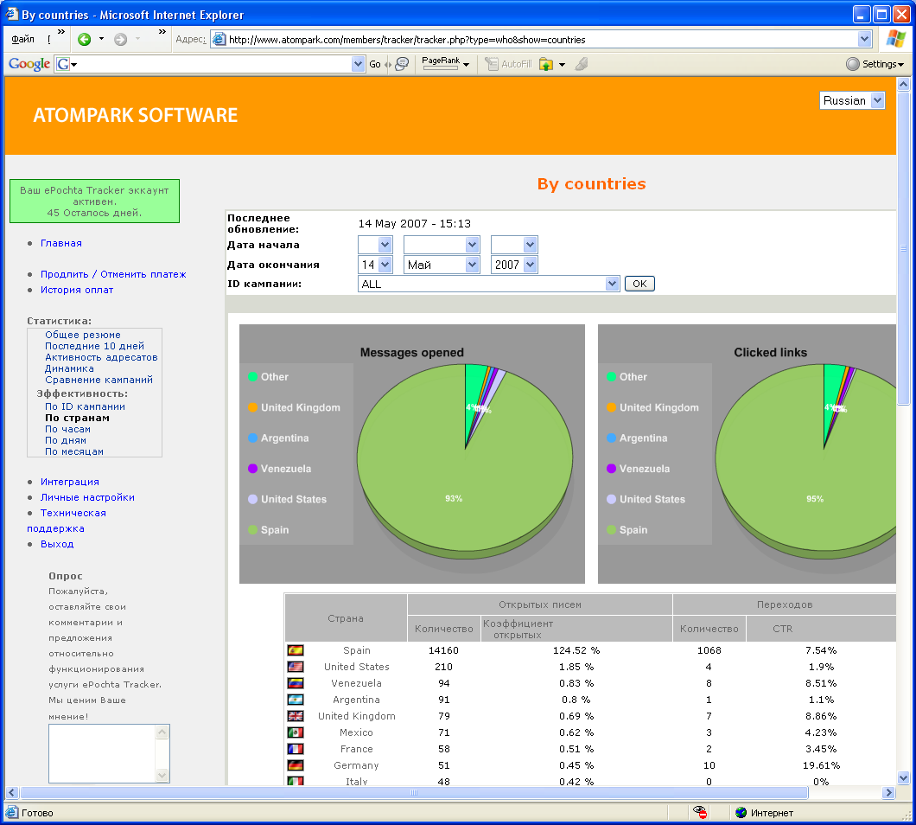
Task: Click the Google toolbar Settings gear
Action: click(x=874, y=64)
